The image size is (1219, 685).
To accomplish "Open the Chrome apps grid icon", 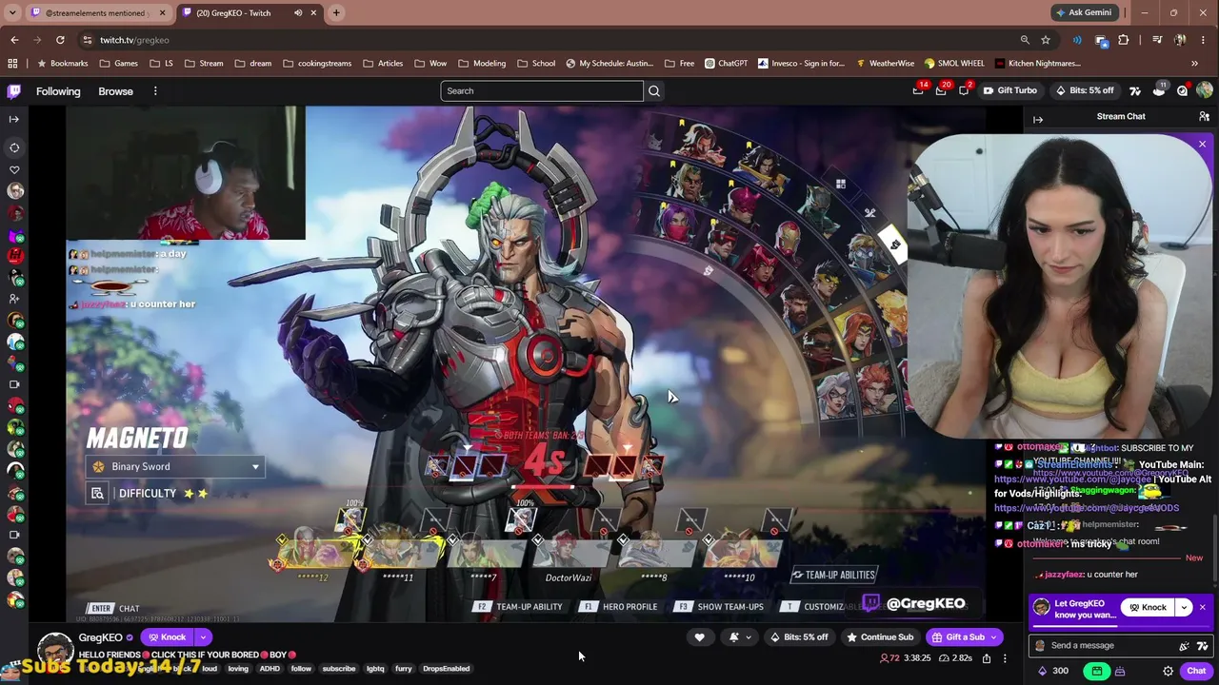I will [x=12, y=64].
